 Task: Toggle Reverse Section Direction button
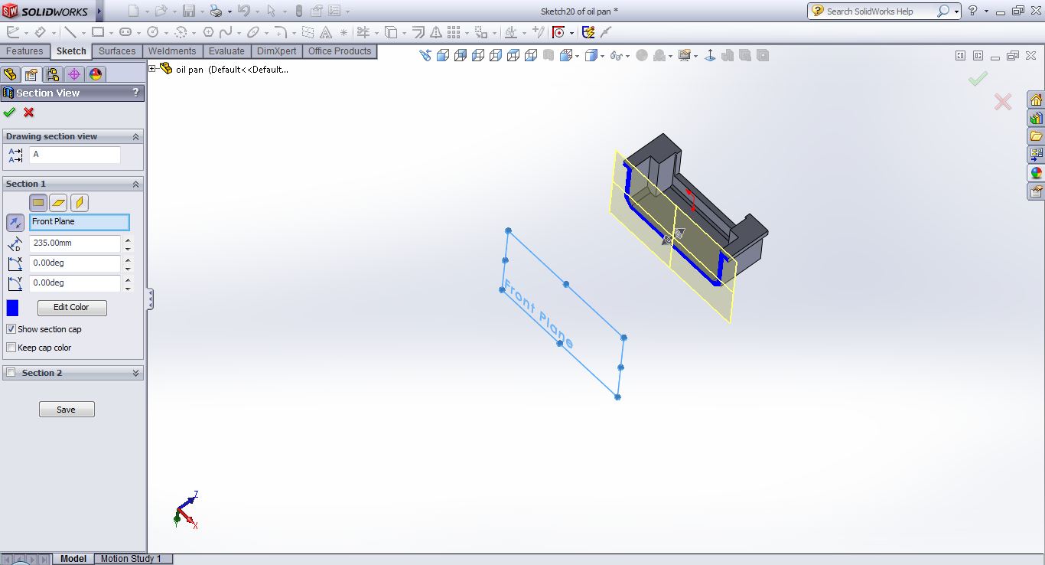click(15, 223)
